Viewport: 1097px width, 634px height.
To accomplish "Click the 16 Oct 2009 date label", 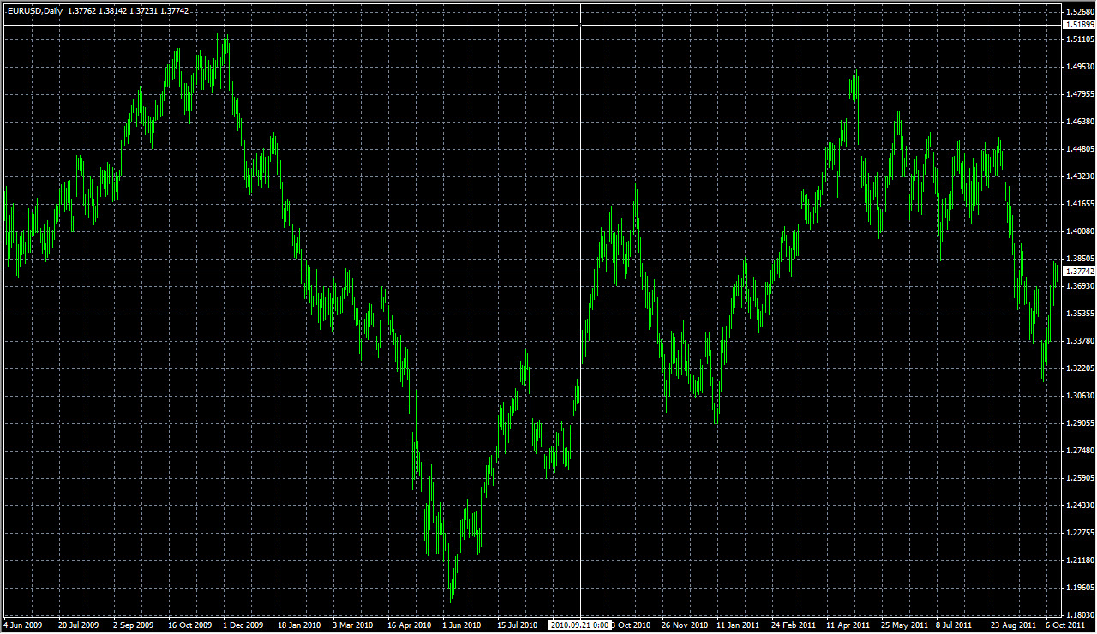I will pyautogui.click(x=189, y=625).
